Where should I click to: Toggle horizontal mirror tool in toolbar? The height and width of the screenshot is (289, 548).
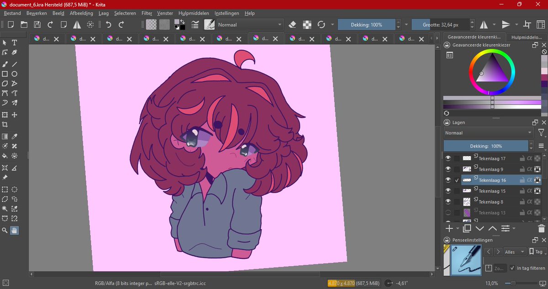pos(483,24)
